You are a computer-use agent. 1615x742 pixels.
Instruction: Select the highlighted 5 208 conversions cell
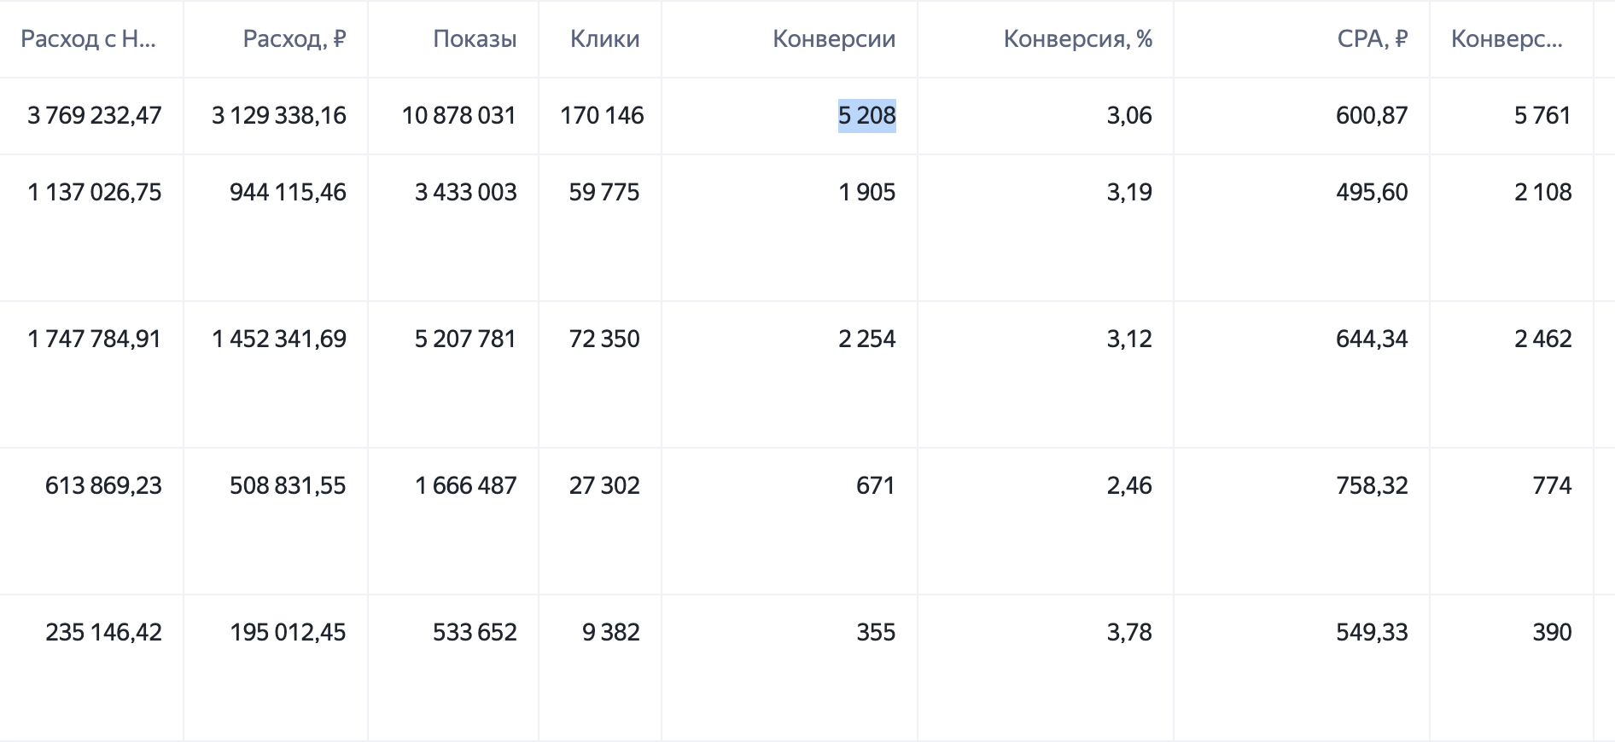866,116
